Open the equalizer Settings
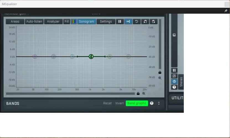The image size is (230, 138). 106,22
